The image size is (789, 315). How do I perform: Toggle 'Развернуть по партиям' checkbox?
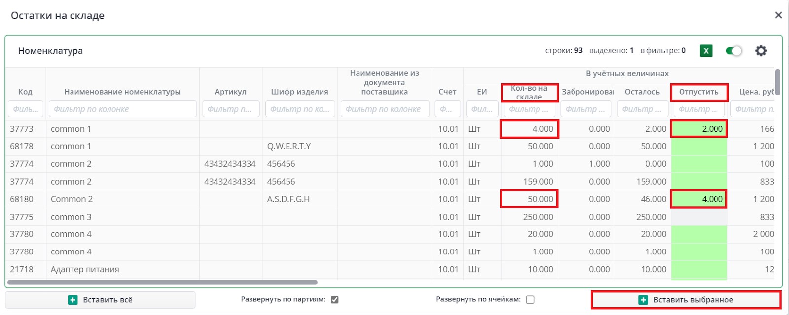click(335, 300)
